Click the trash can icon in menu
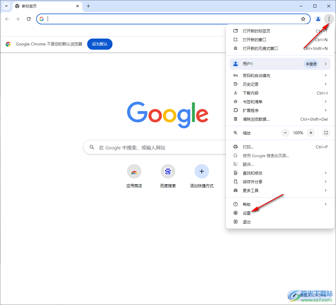The width and height of the screenshot is (336, 305). point(236,119)
